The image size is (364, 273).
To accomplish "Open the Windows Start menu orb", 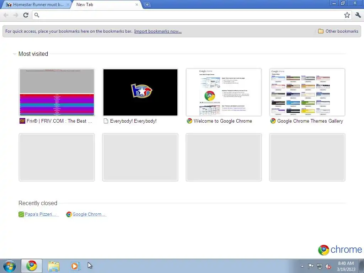I will [10, 266].
